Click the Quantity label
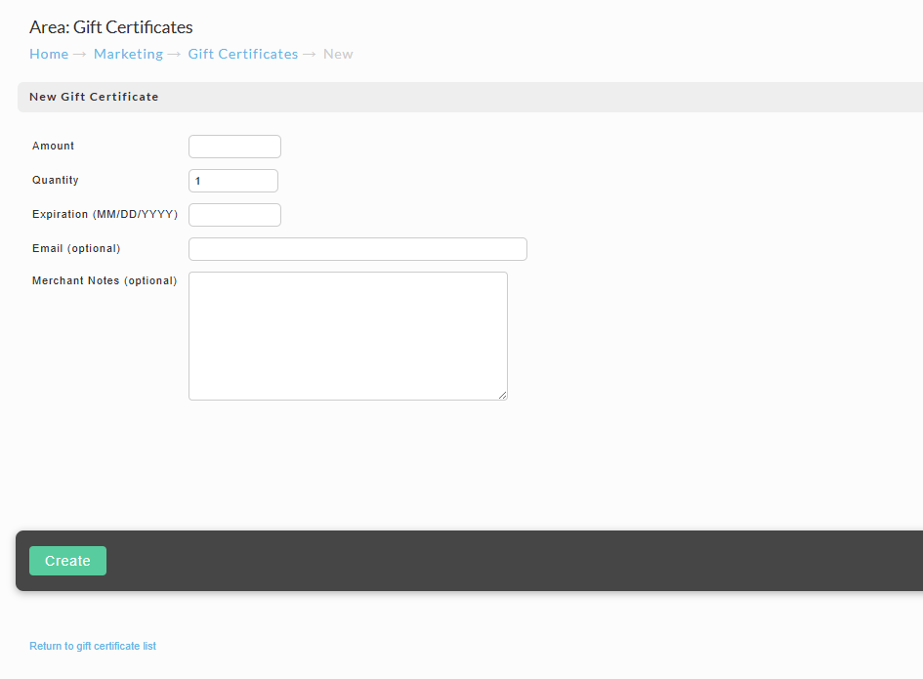Viewport: 923px width, 679px height. [x=56, y=180]
